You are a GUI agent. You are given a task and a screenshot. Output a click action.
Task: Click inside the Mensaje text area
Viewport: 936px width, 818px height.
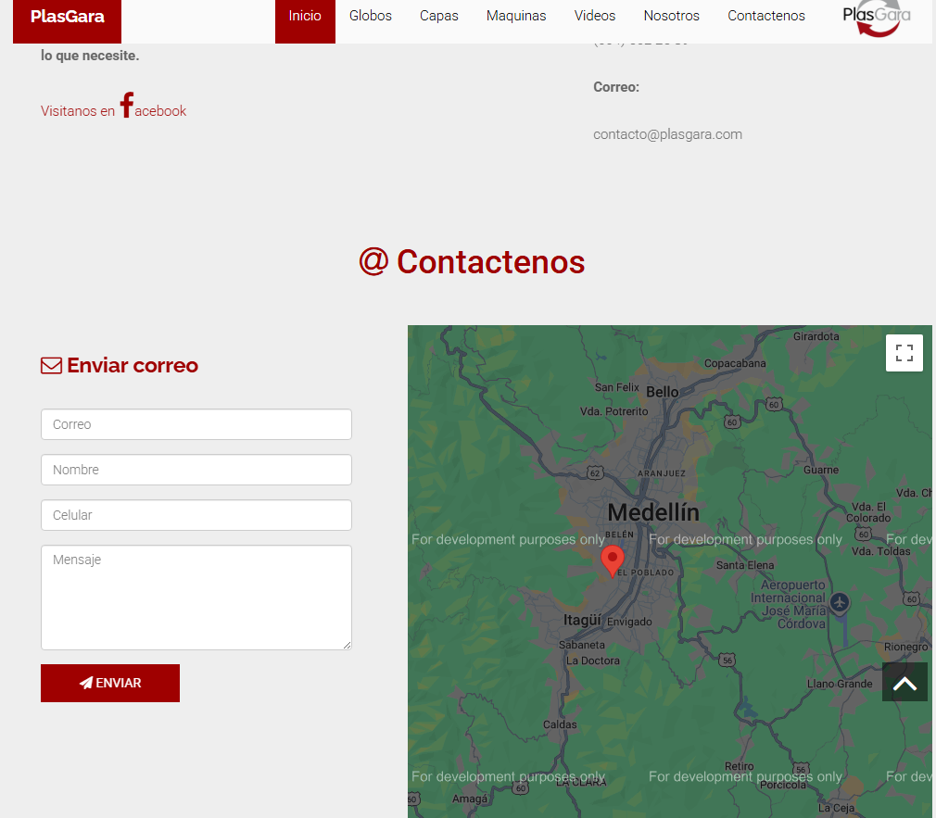point(196,597)
